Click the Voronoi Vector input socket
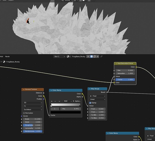 21,116
